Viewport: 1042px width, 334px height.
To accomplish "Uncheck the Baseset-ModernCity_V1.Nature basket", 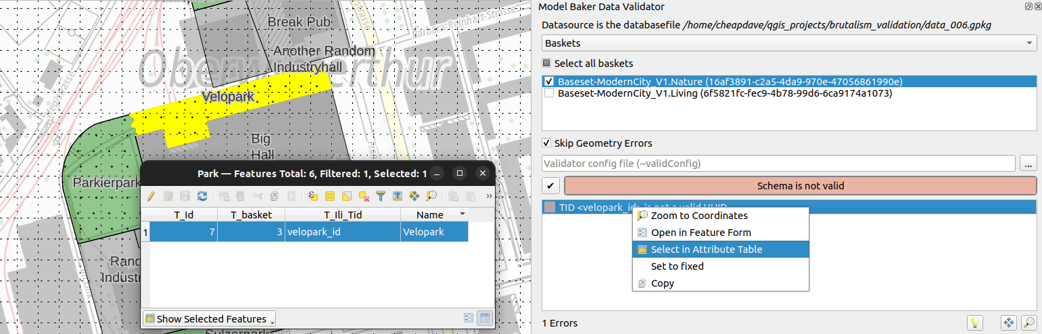I will pyautogui.click(x=549, y=81).
